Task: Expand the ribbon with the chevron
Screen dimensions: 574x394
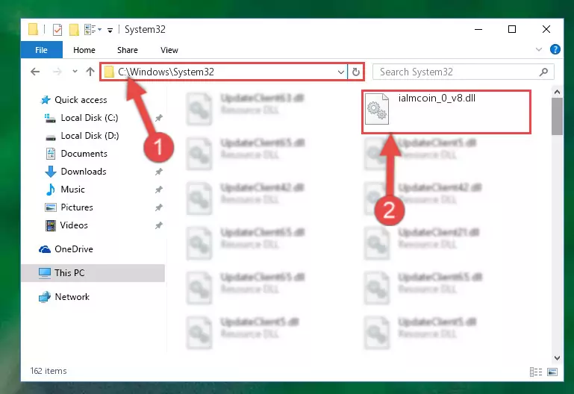Action: click(x=538, y=49)
